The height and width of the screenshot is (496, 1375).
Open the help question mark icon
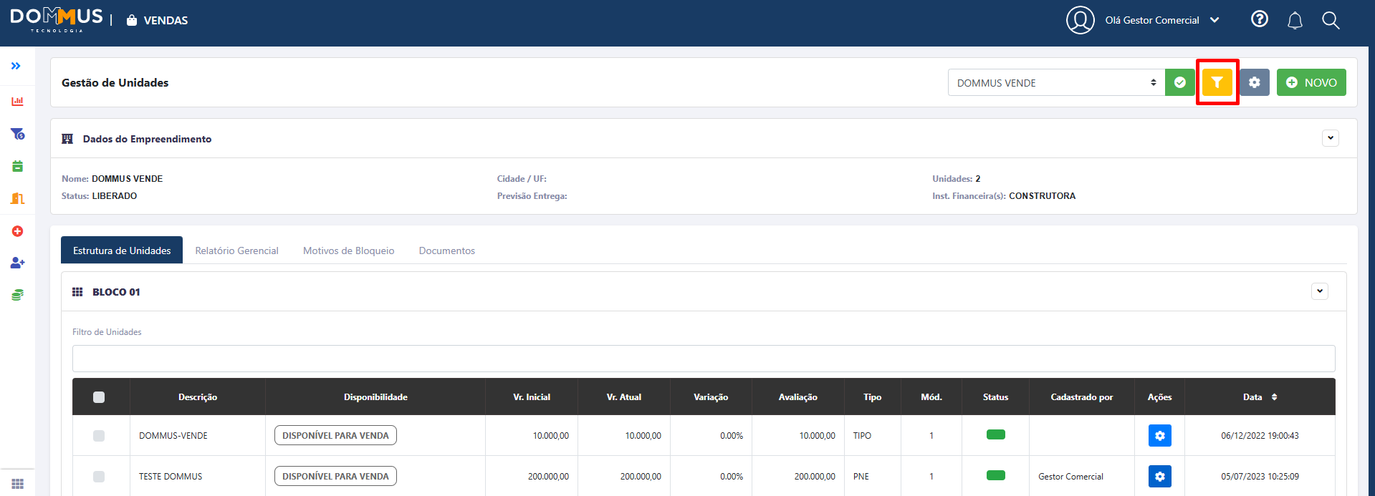[x=1259, y=19]
